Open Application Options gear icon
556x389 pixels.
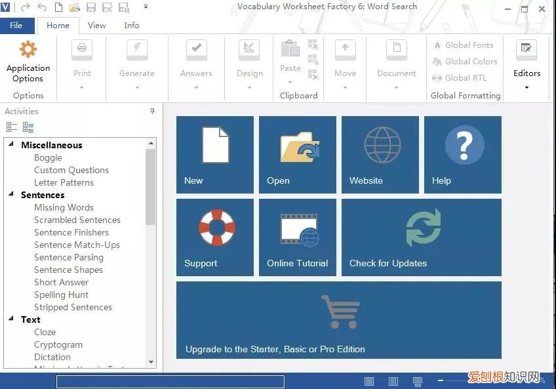(28, 49)
